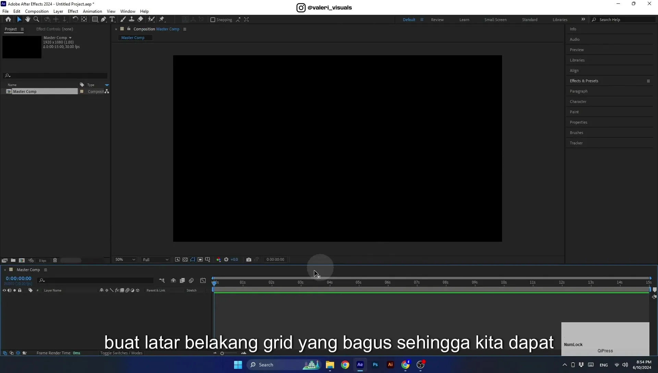Delete selected project item with trash icon
This screenshot has height=373, width=658.
[55, 261]
